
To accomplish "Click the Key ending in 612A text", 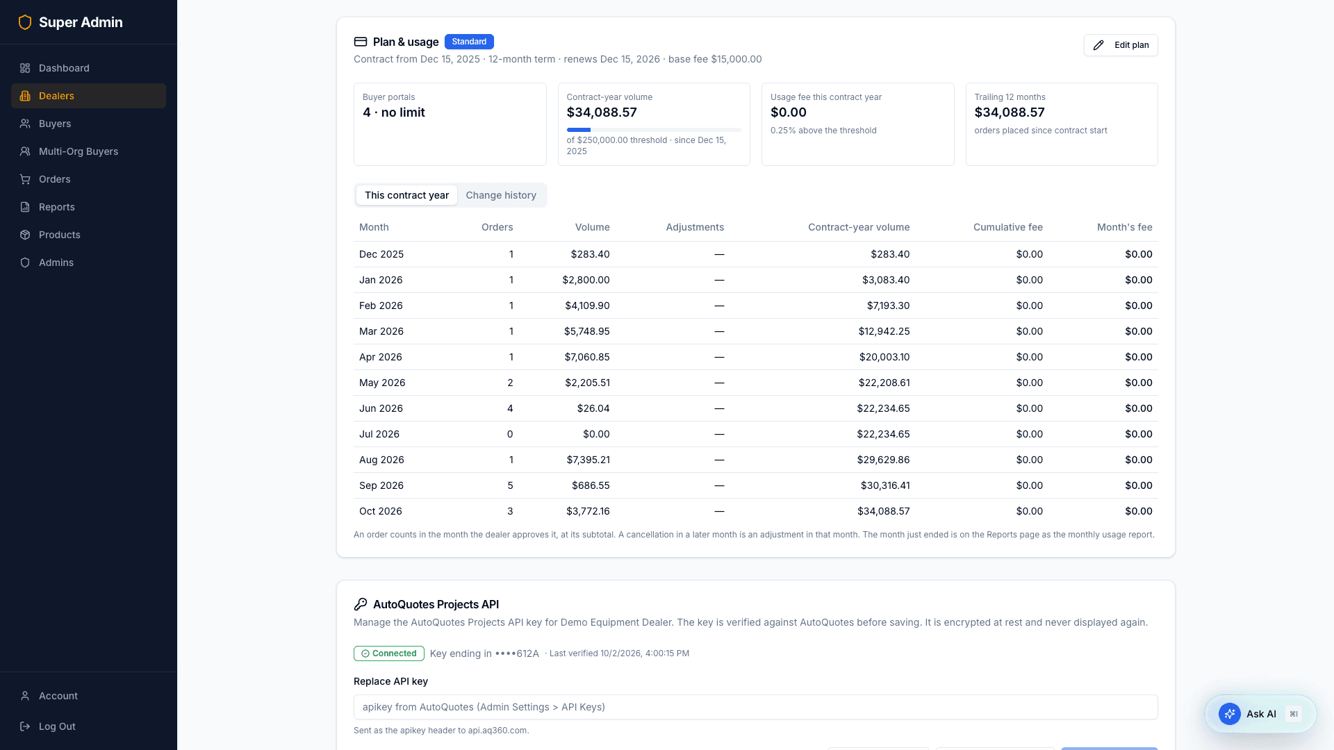I will point(484,653).
